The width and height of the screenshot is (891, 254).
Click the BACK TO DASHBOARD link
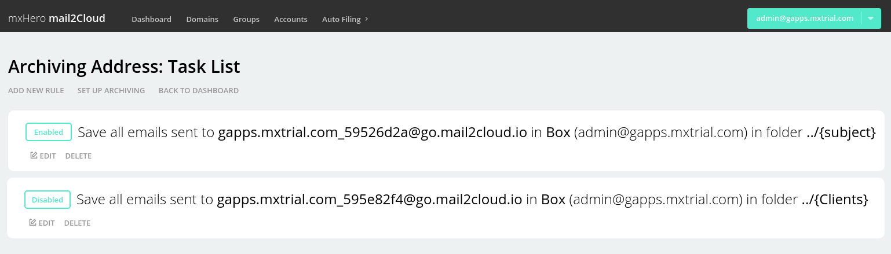pyautogui.click(x=199, y=91)
